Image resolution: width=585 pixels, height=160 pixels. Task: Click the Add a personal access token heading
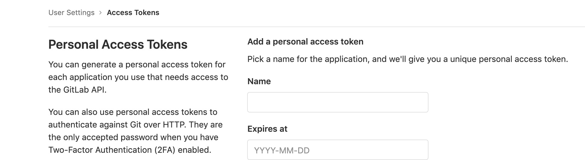[305, 42]
